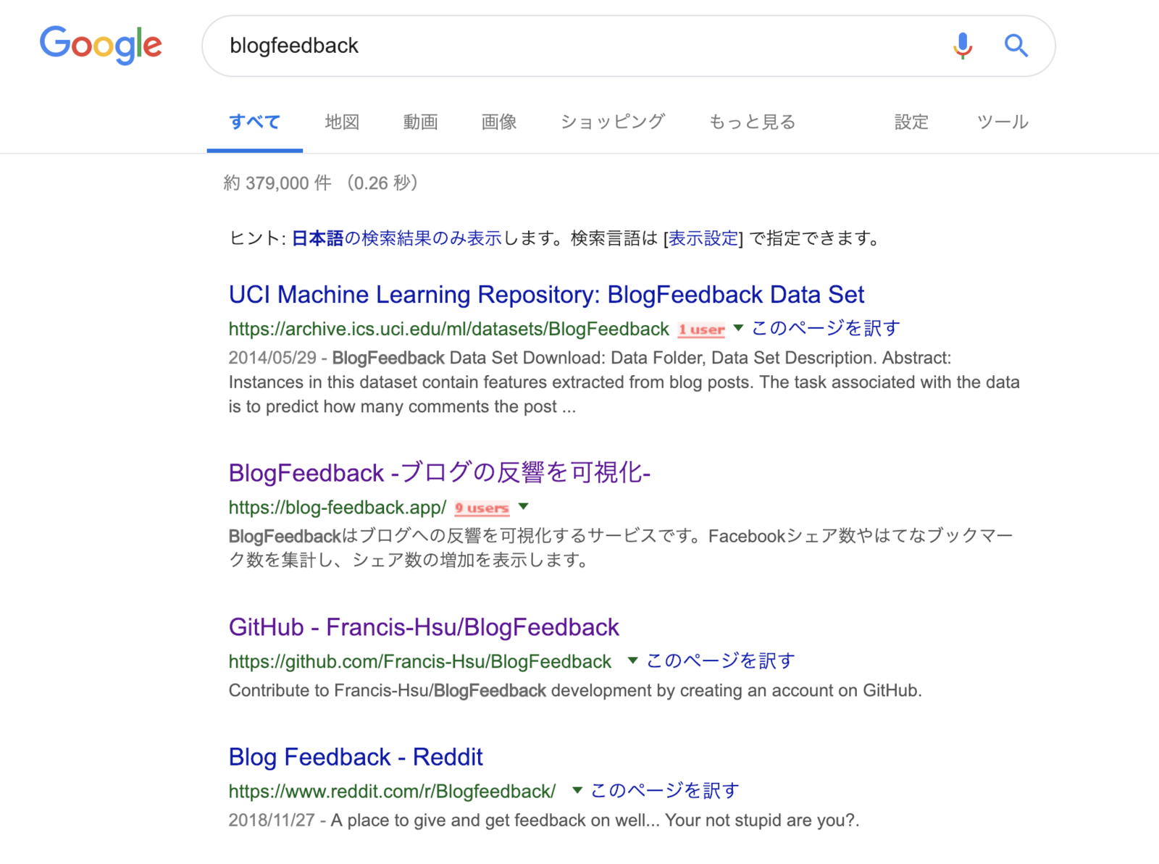Translate the UCI result with このページを訳す

pos(826,328)
